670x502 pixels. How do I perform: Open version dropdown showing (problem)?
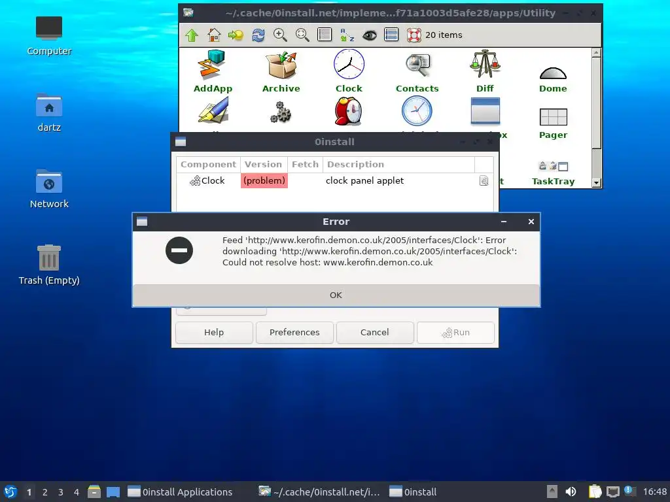[x=264, y=180]
